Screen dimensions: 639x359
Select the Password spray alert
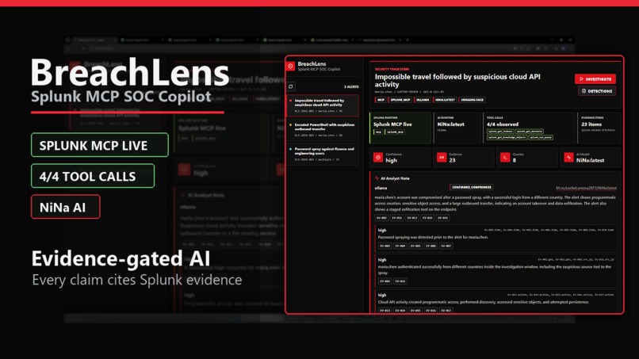[x=323, y=154]
